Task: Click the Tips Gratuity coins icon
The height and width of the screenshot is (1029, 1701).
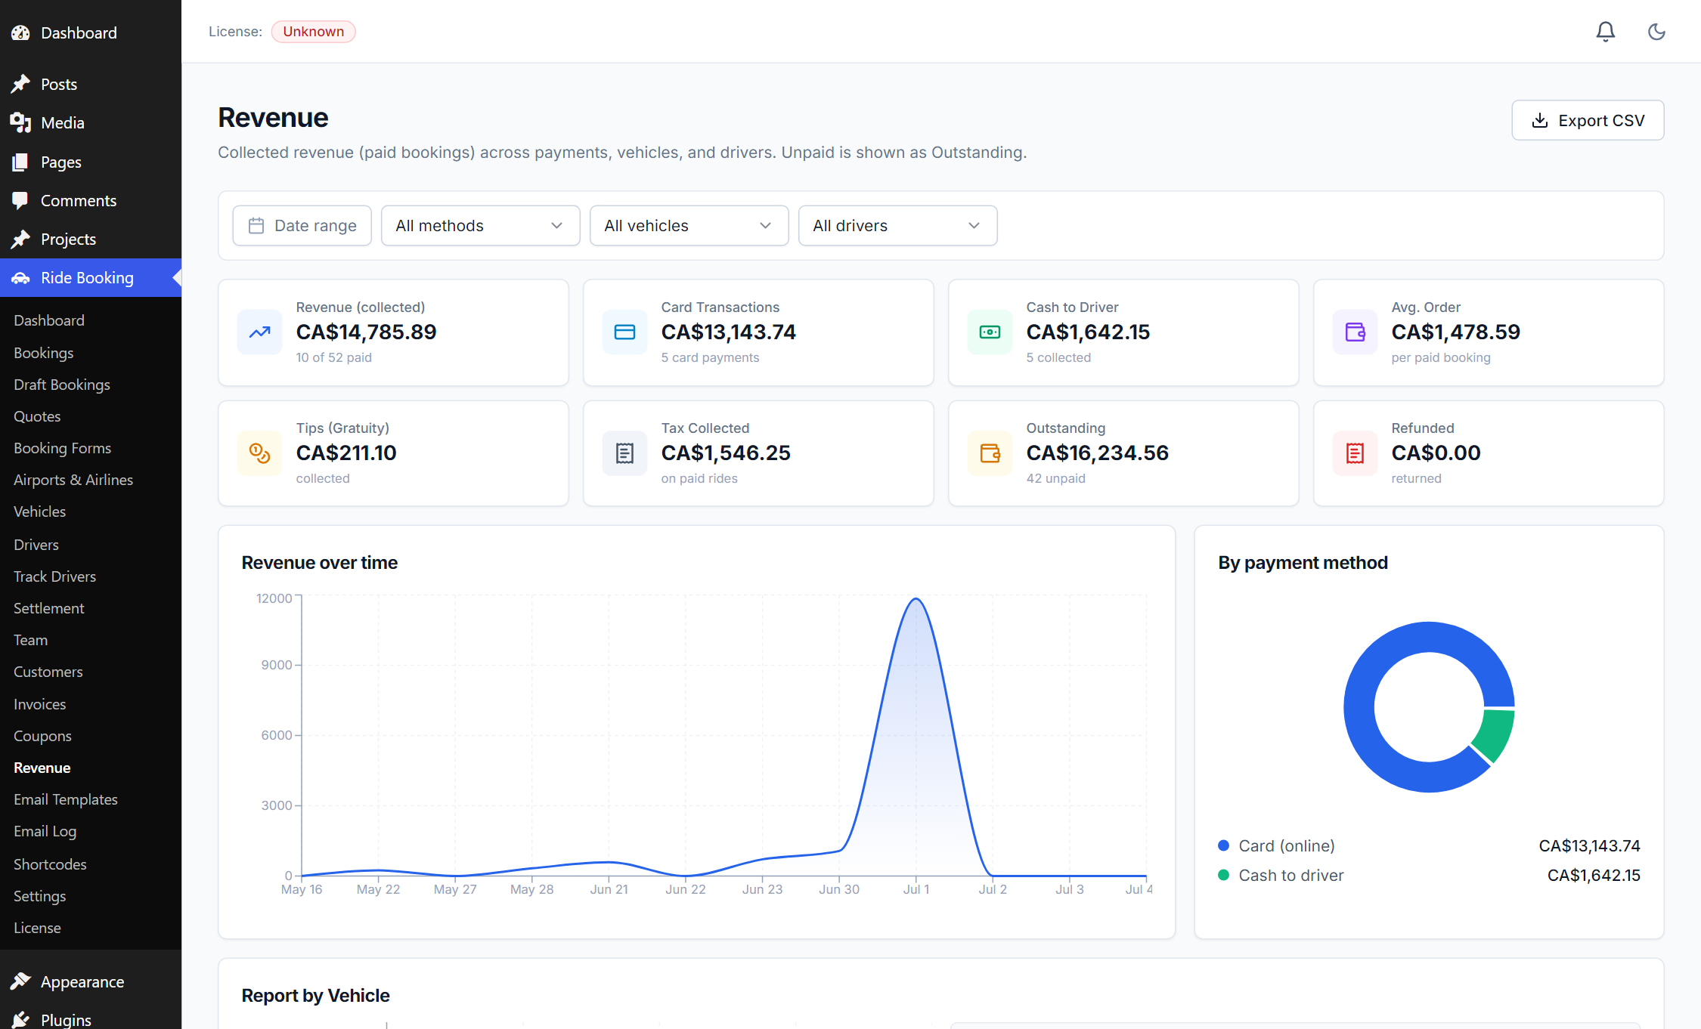Action: [x=260, y=453]
